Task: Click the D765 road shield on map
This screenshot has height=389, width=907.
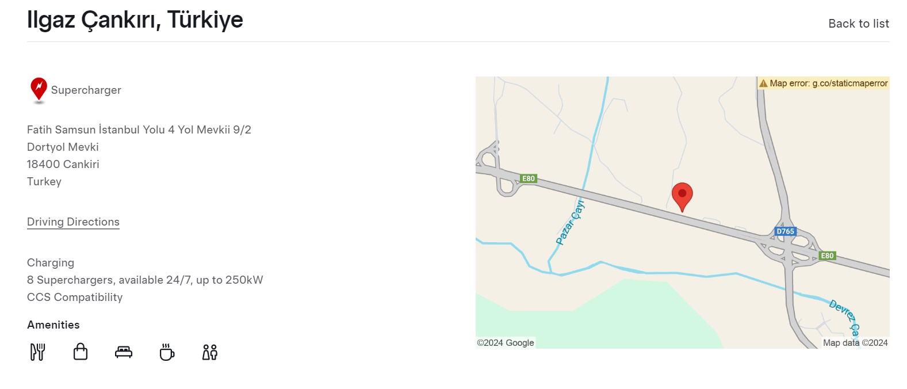Action: click(785, 231)
